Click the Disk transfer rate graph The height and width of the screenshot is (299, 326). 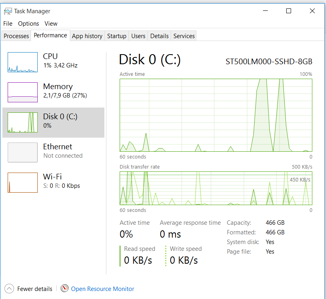tap(216, 188)
